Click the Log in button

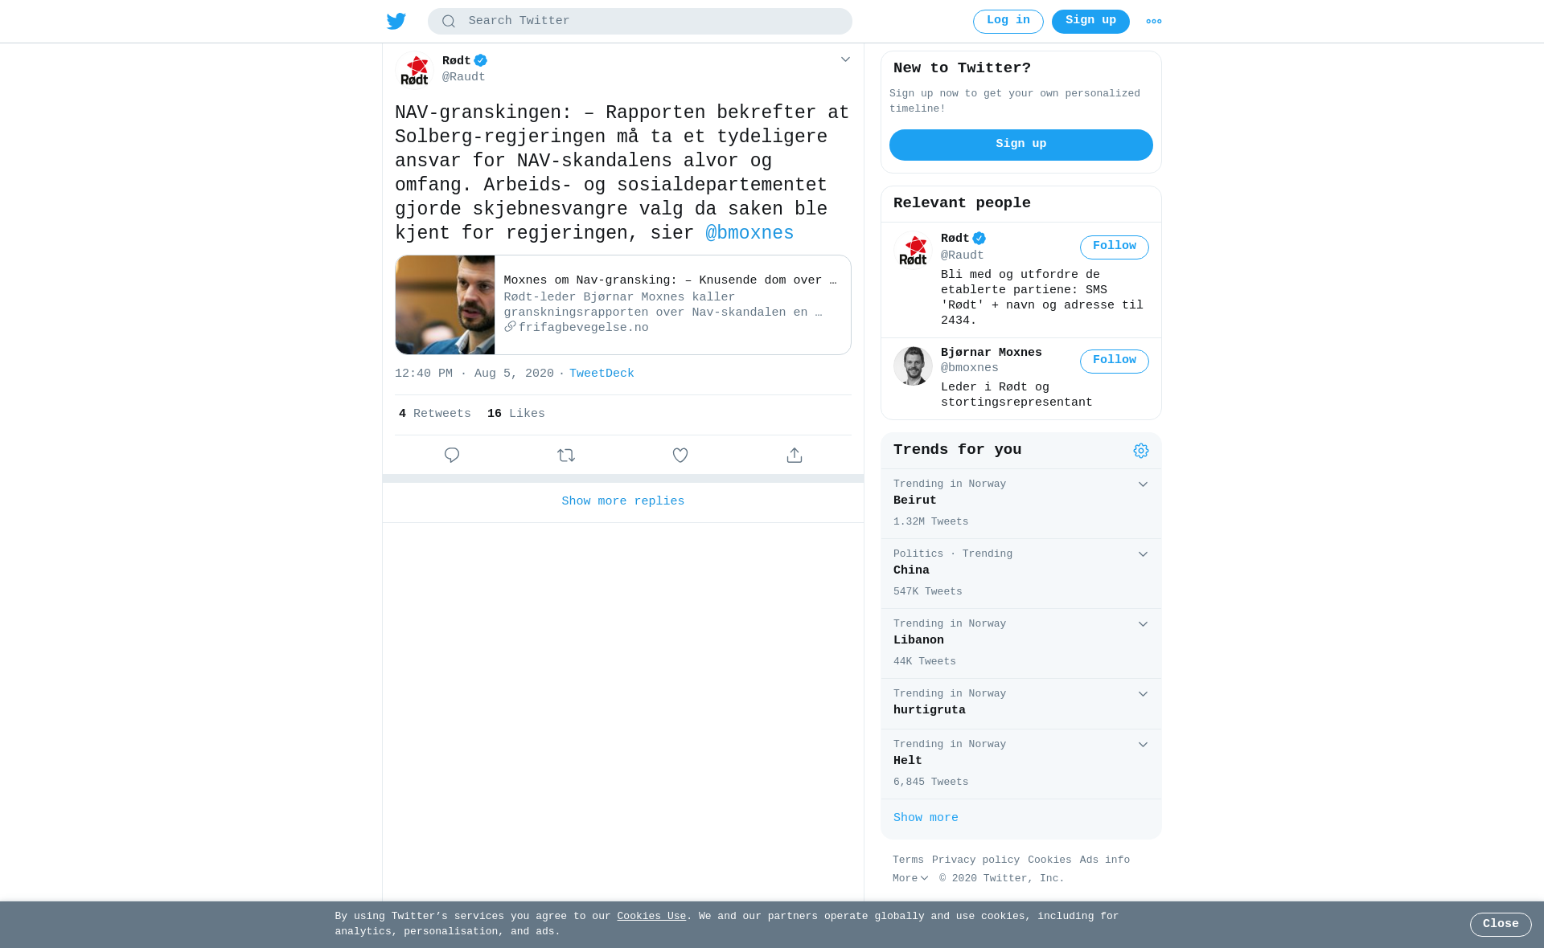[1008, 22]
